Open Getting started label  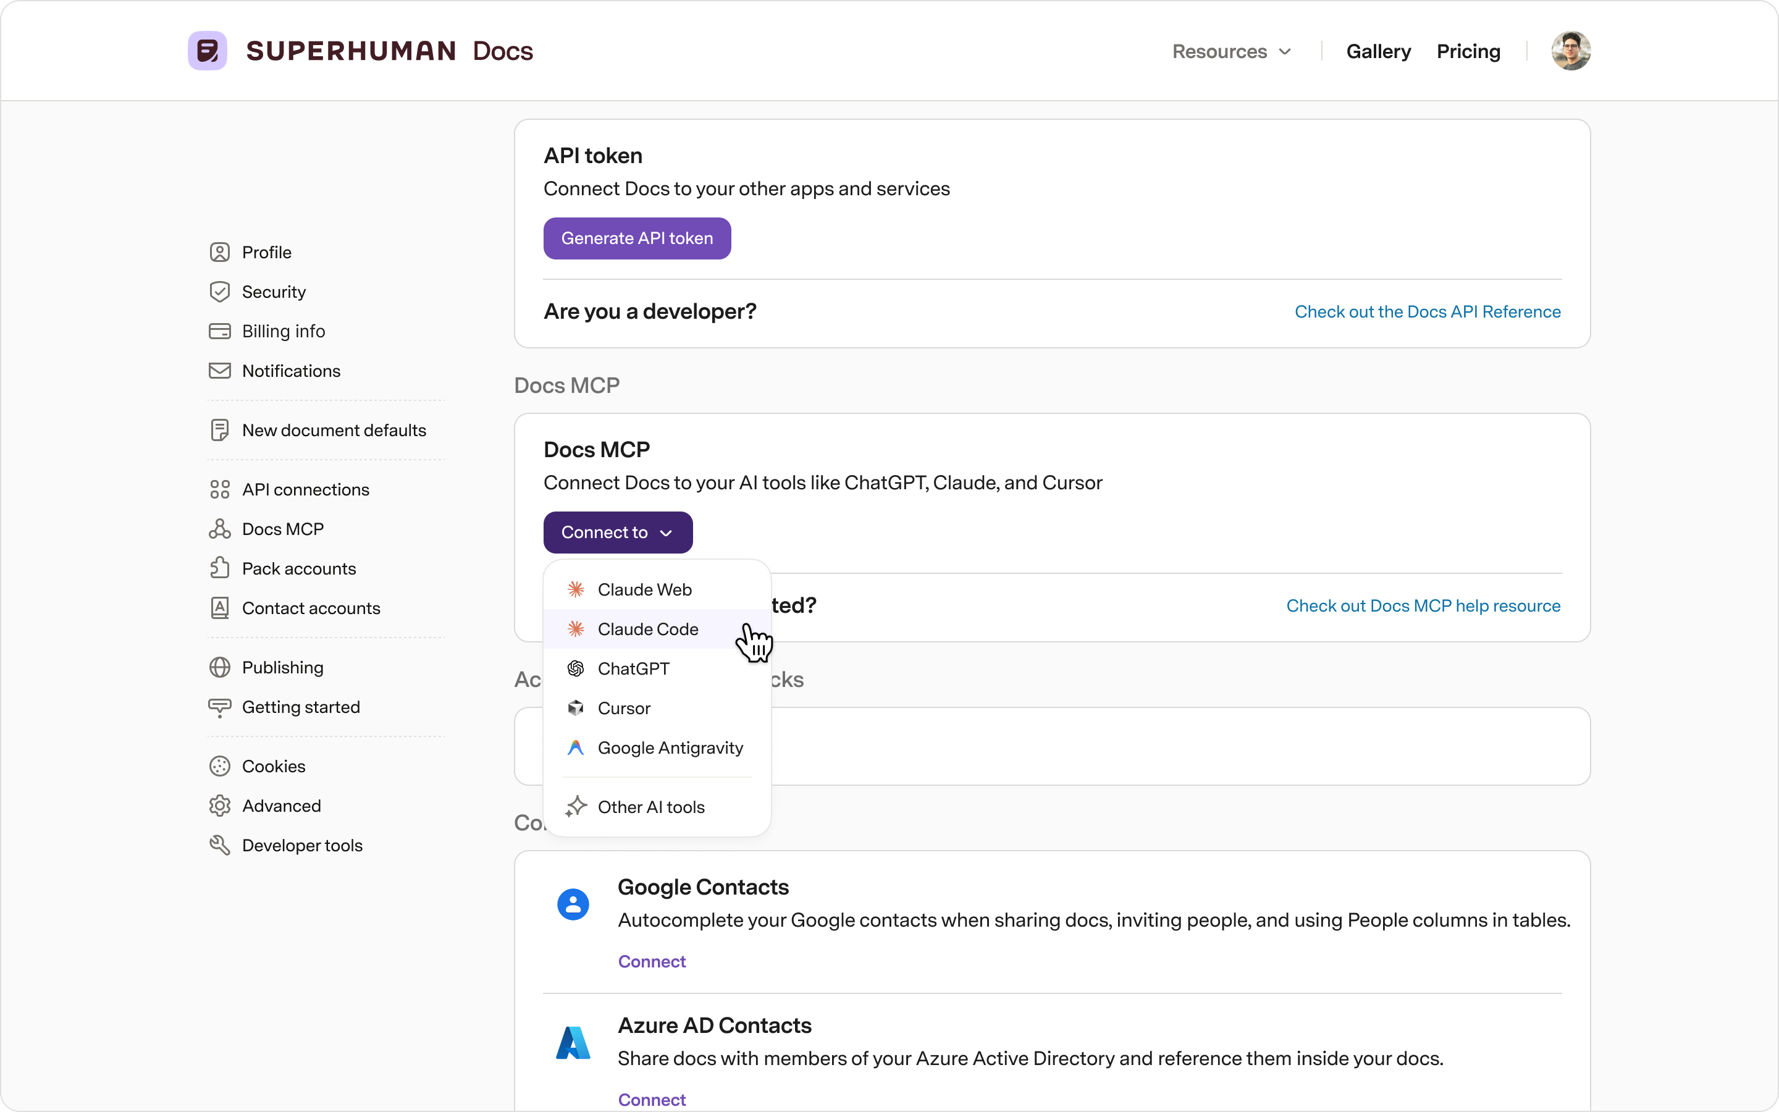[x=301, y=707]
